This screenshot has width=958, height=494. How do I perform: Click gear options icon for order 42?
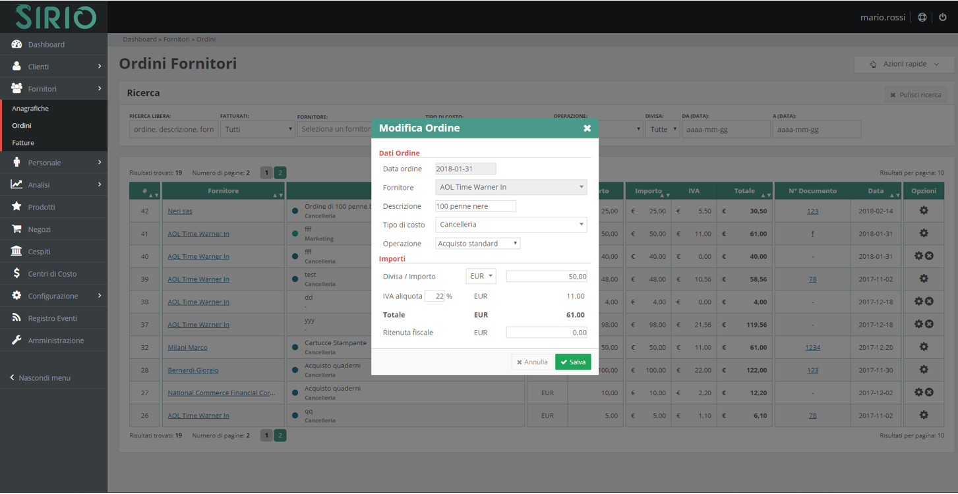924,211
